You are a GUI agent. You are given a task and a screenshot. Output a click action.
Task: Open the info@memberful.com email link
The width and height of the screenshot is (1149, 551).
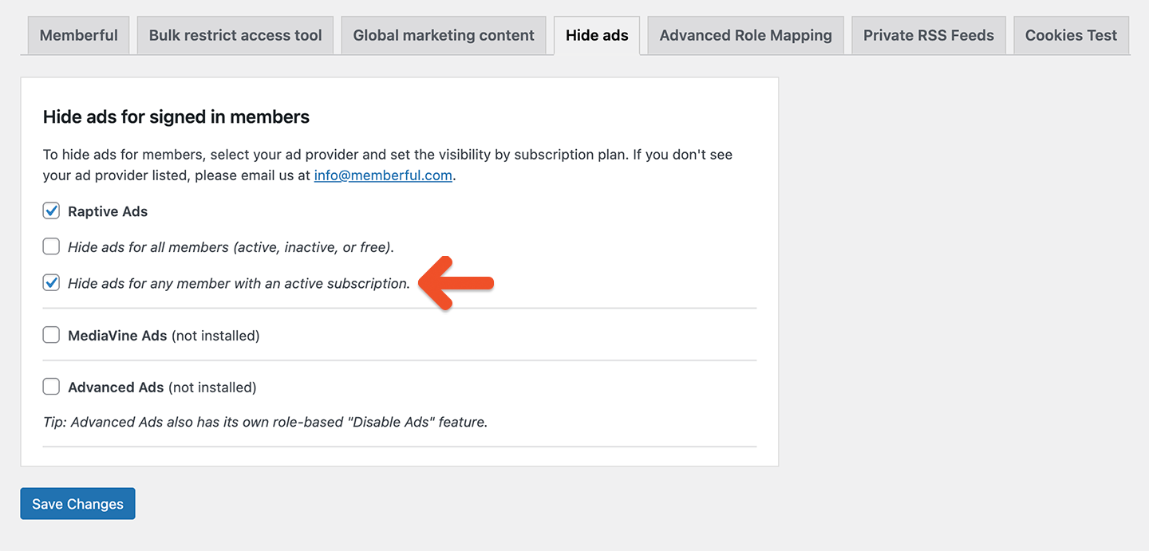tap(383, 175)
